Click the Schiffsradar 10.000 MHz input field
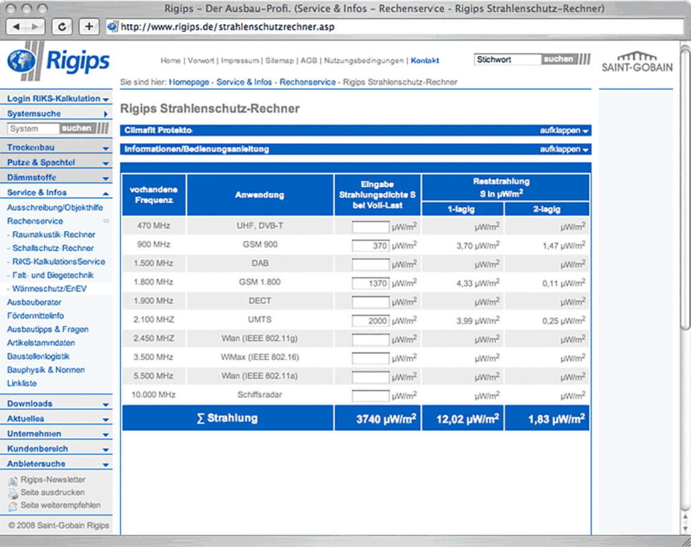The width and height of the screenshot is (691, 547). tap(371, 395)
